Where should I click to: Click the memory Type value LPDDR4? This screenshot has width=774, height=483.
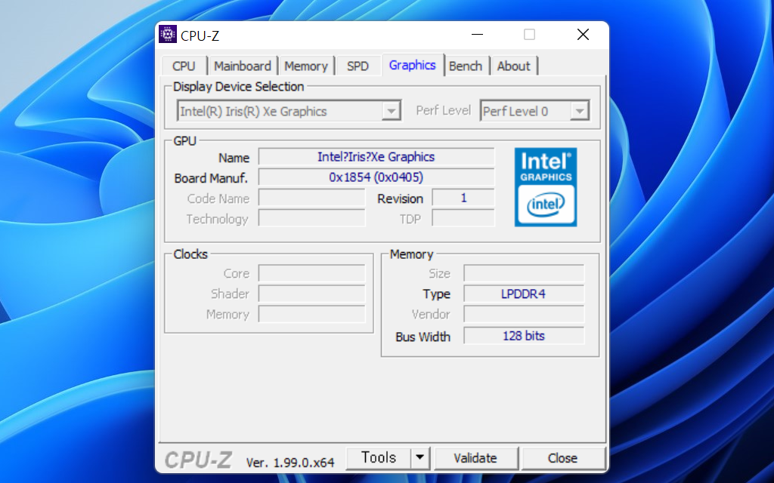[x=524, y=294]
